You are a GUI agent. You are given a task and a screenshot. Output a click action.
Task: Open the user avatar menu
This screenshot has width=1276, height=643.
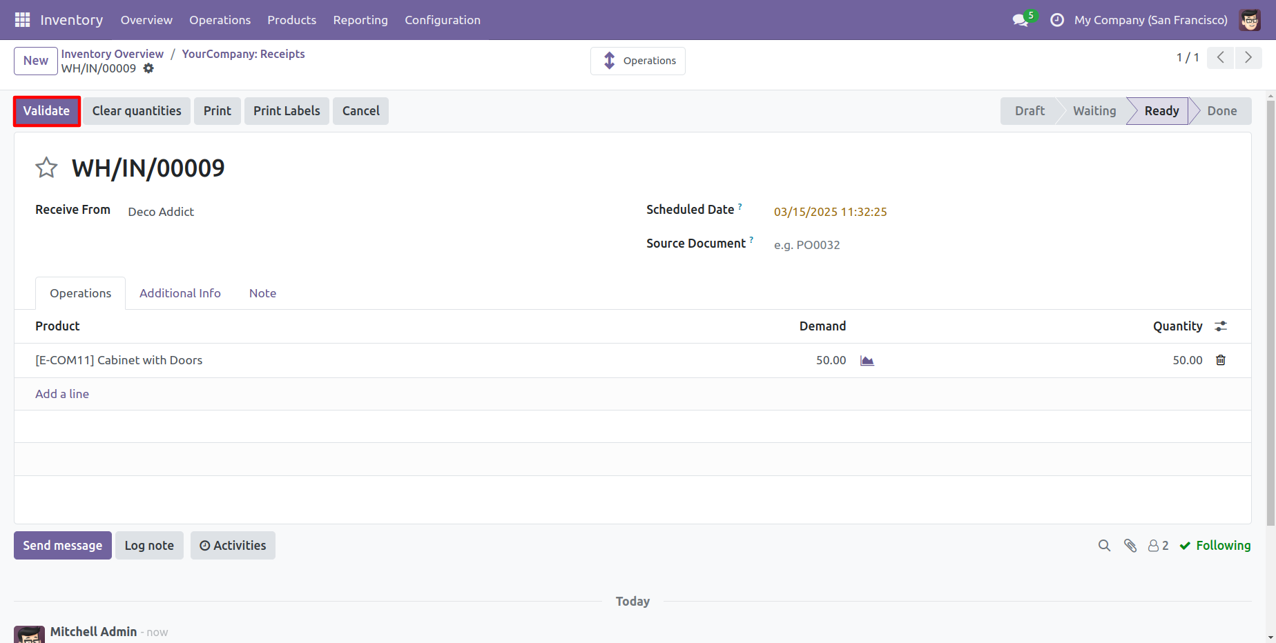coord(1250,20)
